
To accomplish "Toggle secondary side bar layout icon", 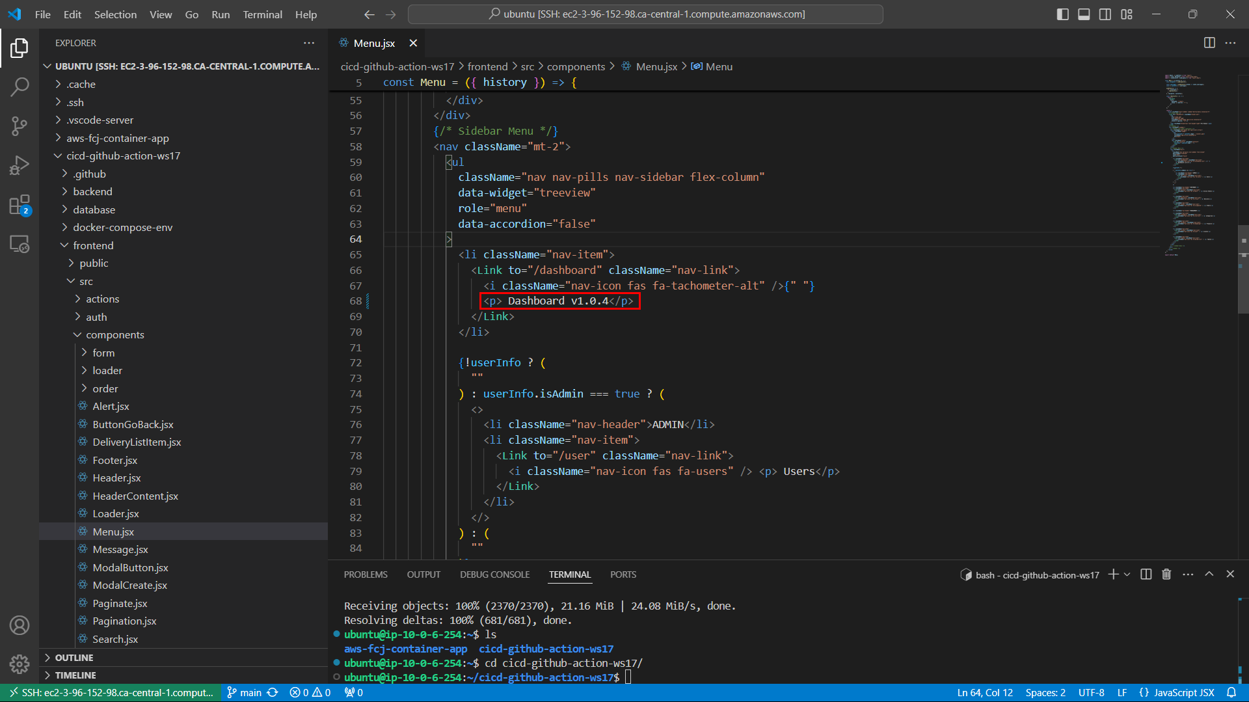I will pyautogui.click(x=1105, y=14).
